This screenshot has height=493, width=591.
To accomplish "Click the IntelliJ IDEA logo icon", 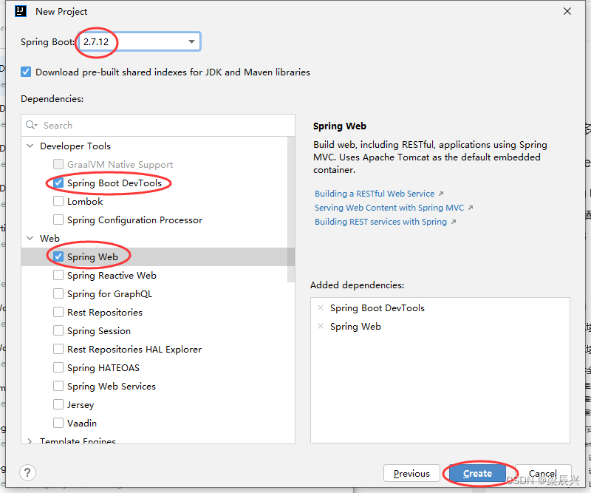I will pyautogui.click(x=21, y=12).
